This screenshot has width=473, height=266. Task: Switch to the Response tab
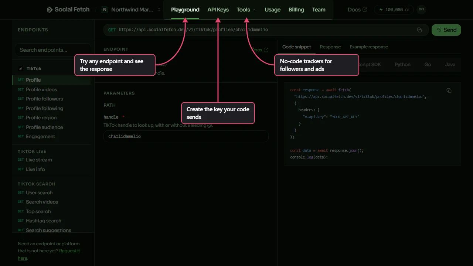[330, 47]
